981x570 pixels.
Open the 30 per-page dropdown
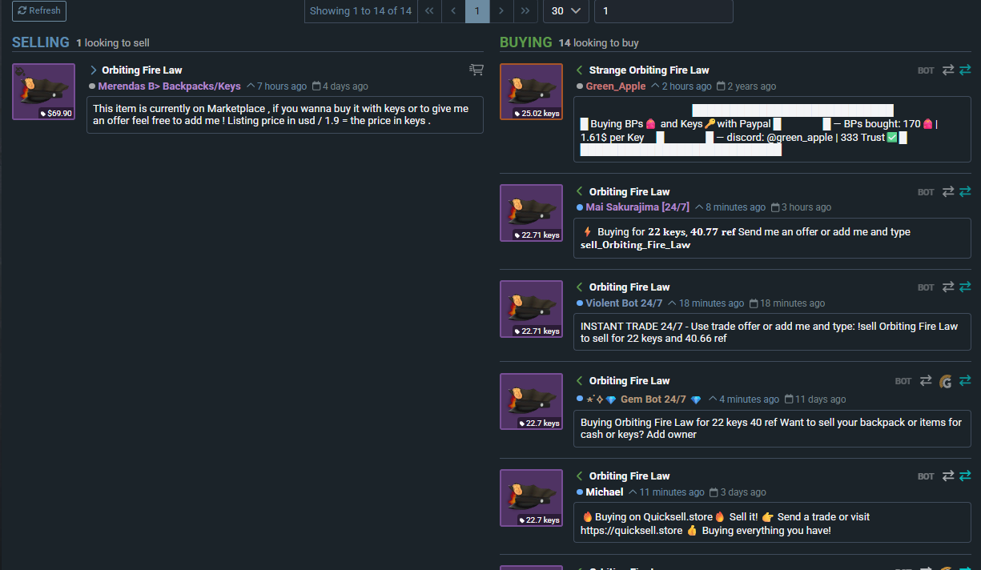[566, 11]
